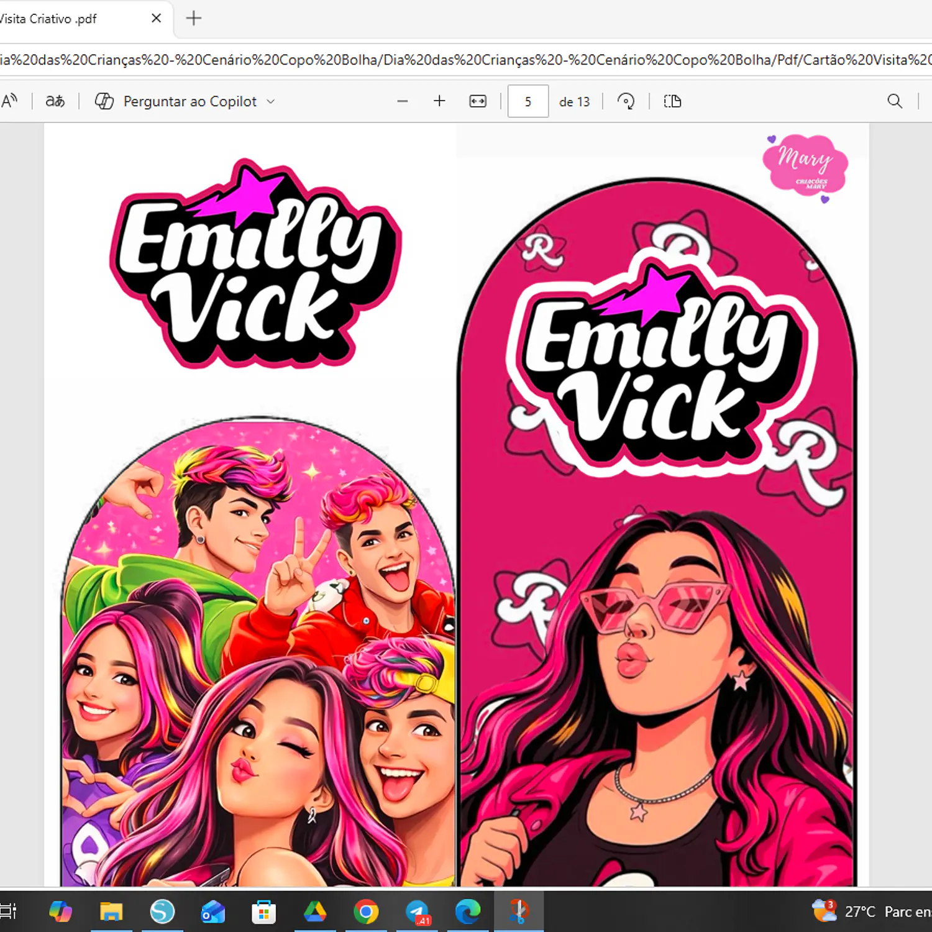
Task: Click the pink arch girl with sunglasses image
Action: (x=657, y=532)
